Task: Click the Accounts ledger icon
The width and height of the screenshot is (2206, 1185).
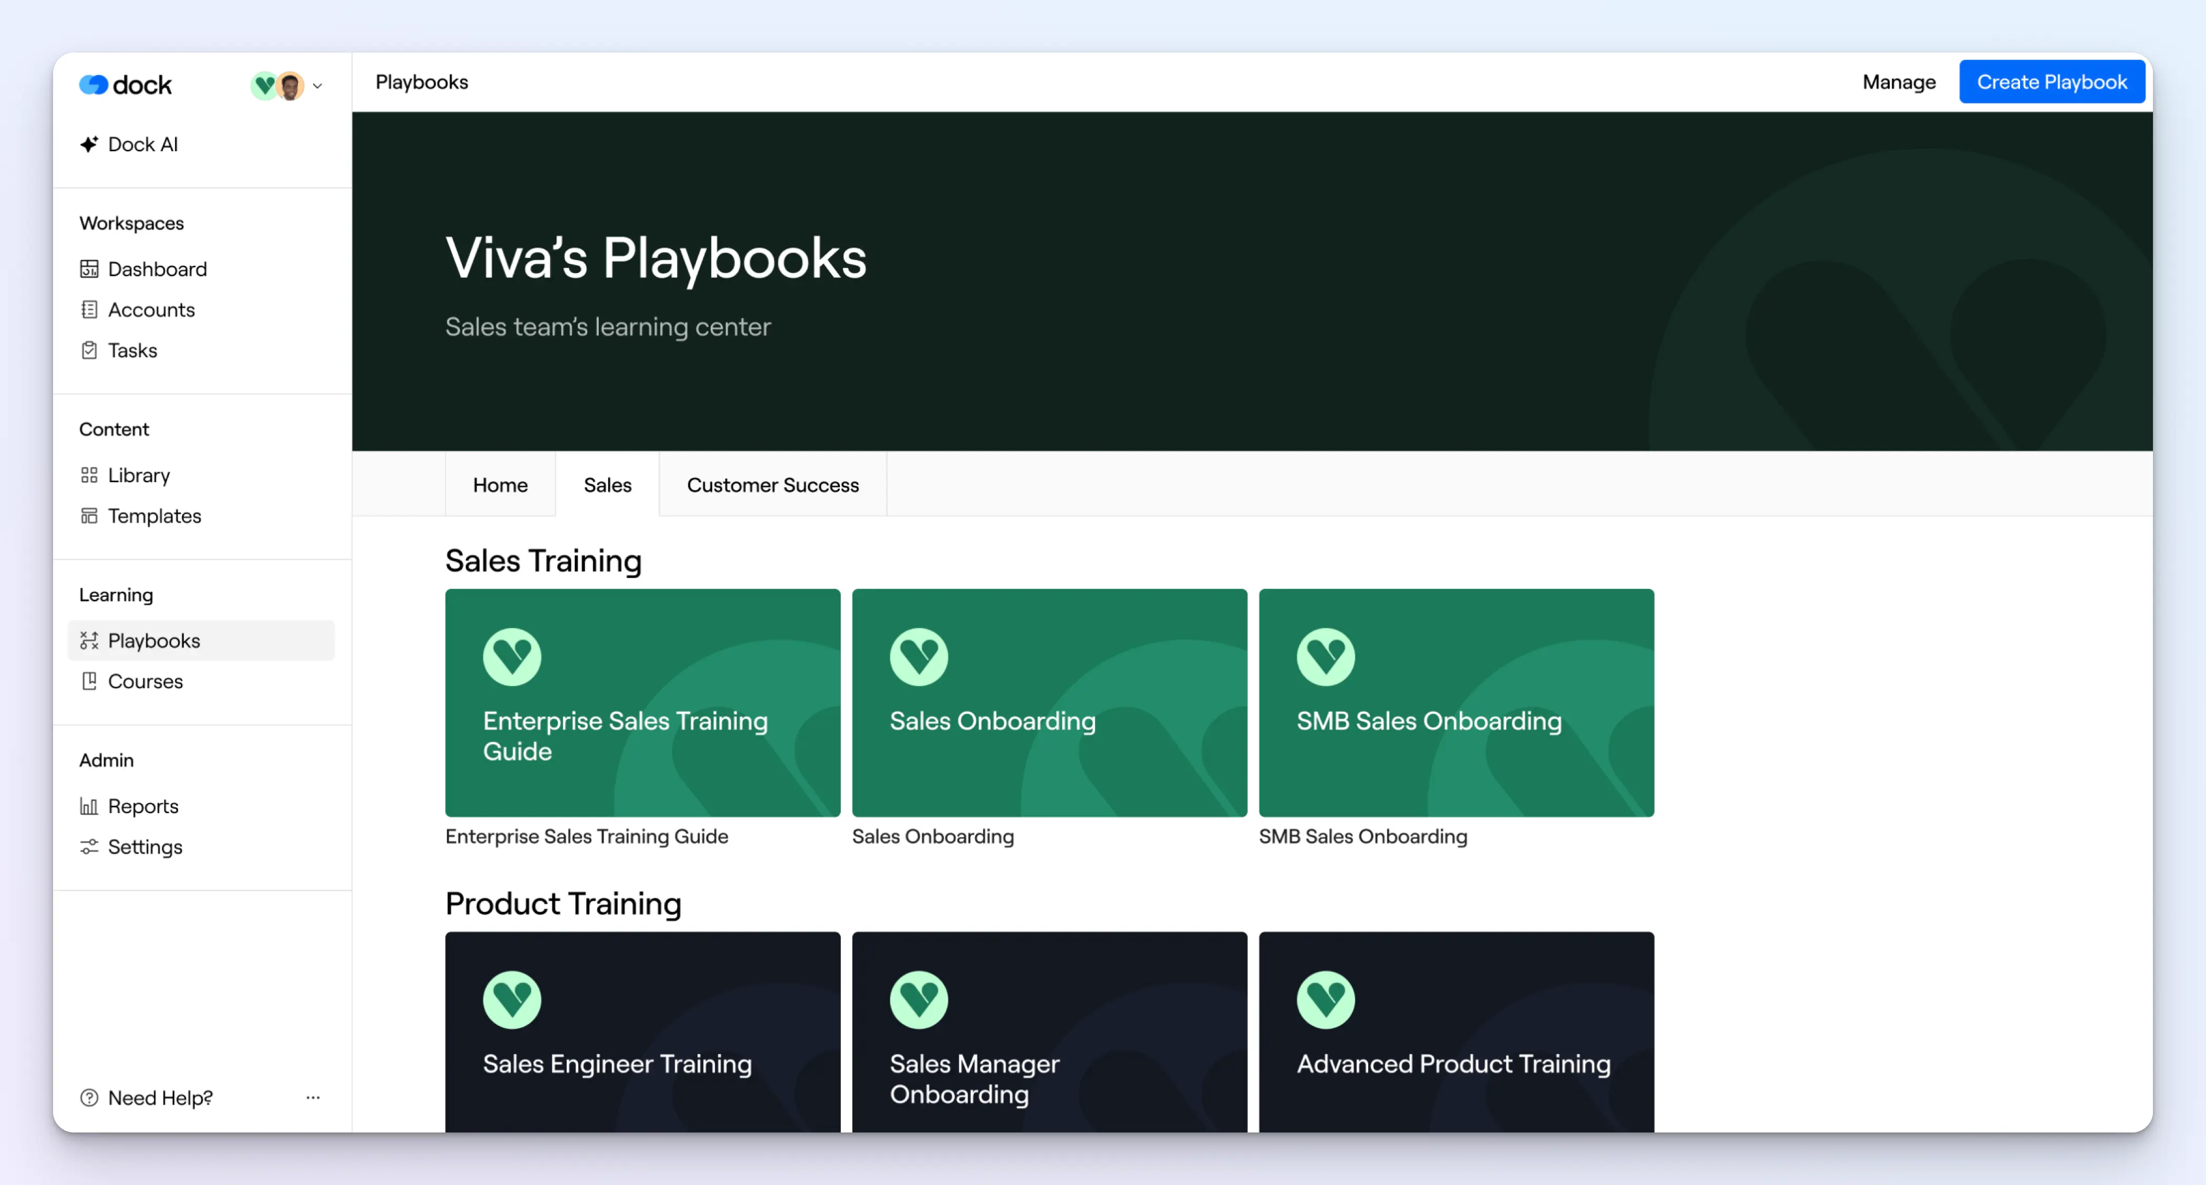Action: (89, 310)
